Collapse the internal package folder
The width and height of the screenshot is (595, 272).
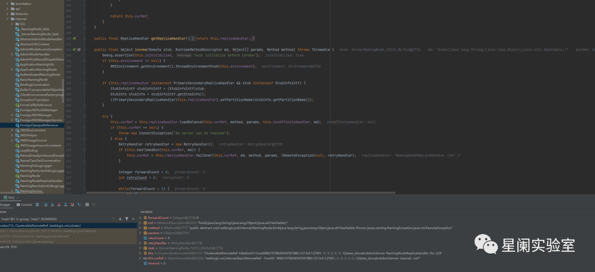tap(7, 19)
